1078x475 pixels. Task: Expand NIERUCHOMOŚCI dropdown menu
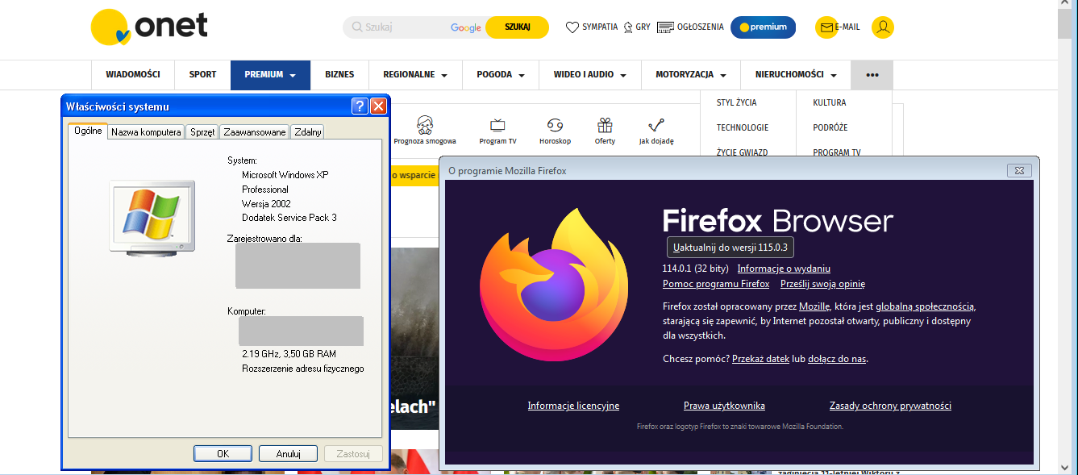pyautogui.click(x=796, y=74)
